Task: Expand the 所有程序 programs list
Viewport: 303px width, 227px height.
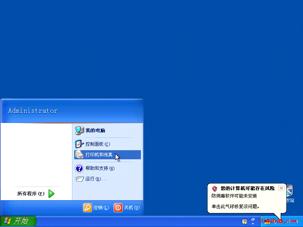Action: click(x=36, y=194)
